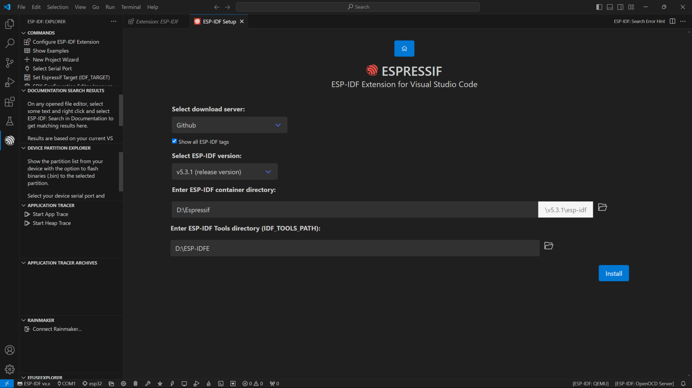This screenshot has width=692, height=388.
Task: Open the Search view in activity bar
Action: (10, 43)
